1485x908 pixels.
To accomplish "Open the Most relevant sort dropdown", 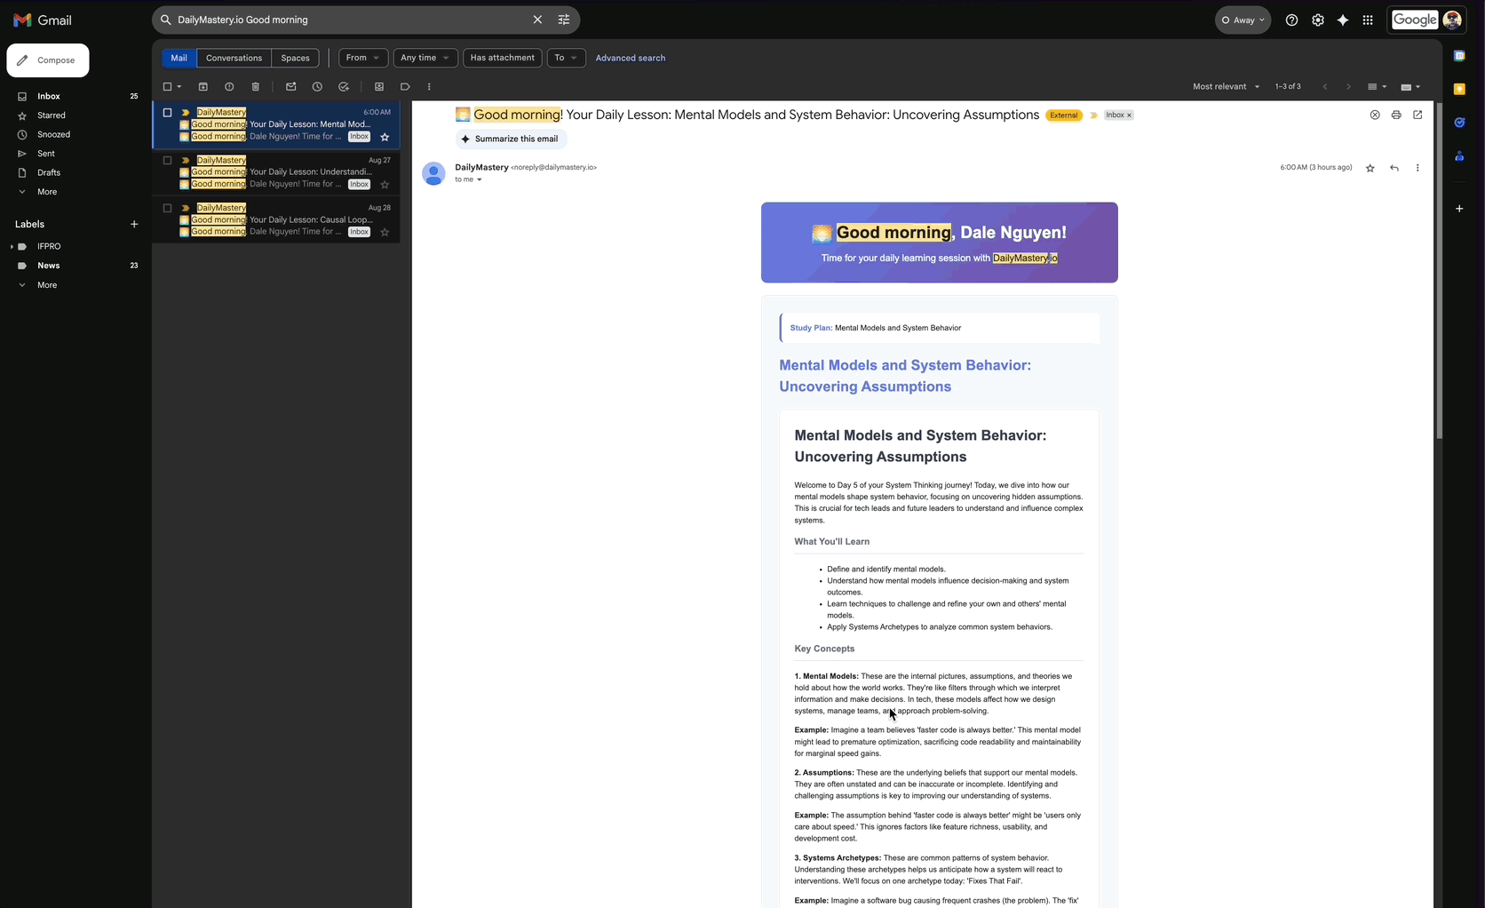I will (x=1226, y=86).
